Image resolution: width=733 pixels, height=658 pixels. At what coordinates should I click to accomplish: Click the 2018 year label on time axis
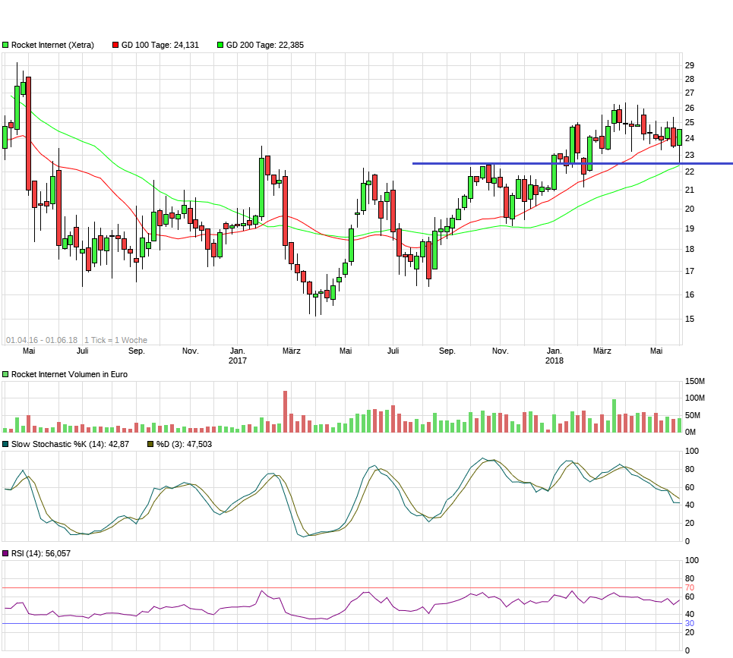point(554,361)
